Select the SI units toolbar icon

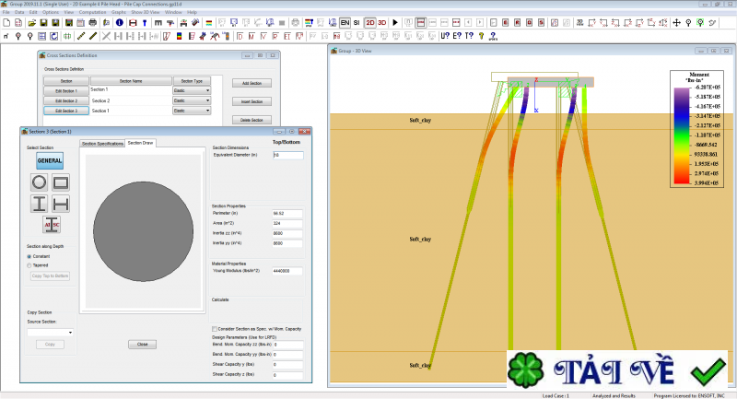pos(357,22)
